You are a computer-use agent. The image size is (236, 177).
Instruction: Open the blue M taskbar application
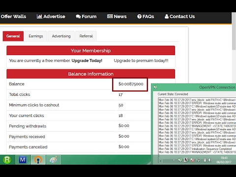pos(23,160)
